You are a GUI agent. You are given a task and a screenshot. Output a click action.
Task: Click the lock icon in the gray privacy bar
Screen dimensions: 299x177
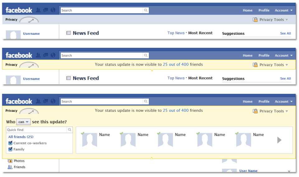point(255,20)
